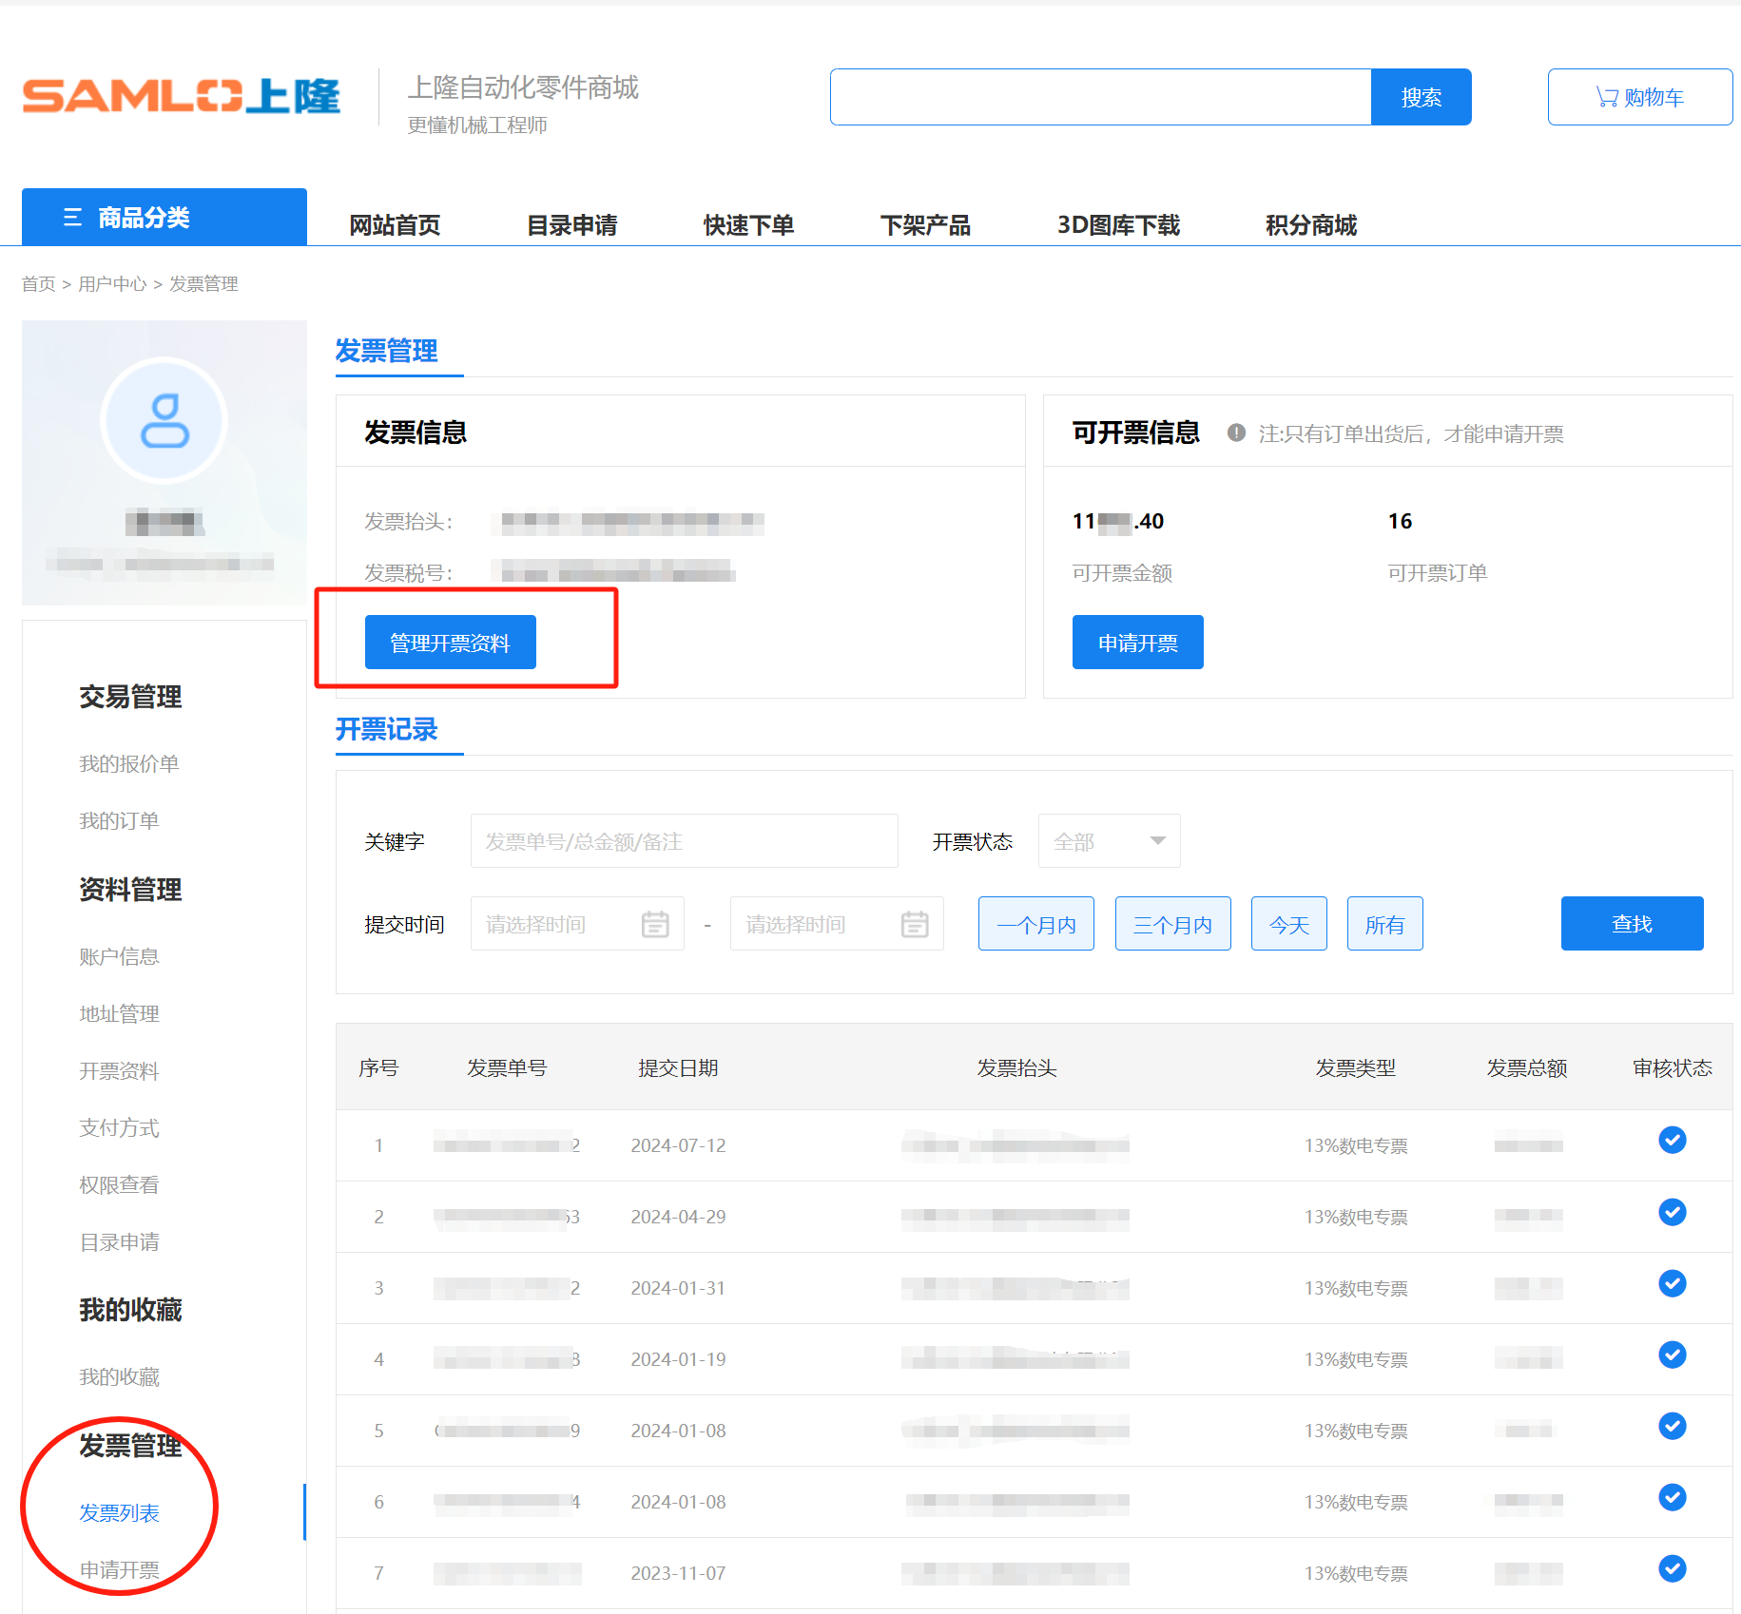Toggle the 三个月内 time filter
1741x1614 pixels.
click(x=1172, y=924)
